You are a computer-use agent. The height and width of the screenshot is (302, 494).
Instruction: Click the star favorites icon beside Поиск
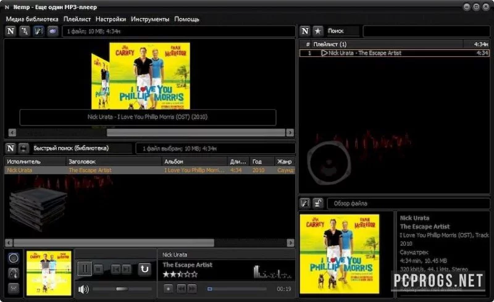pyautogui.click(x=318, y=31)
